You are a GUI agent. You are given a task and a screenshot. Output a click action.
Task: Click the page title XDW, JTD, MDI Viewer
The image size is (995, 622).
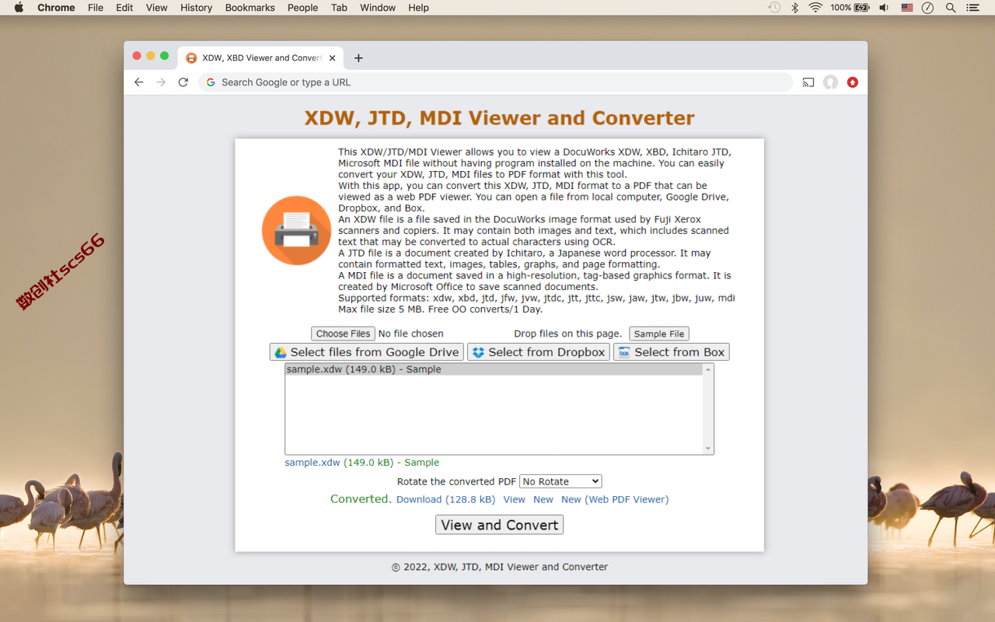tap(499, 118)
